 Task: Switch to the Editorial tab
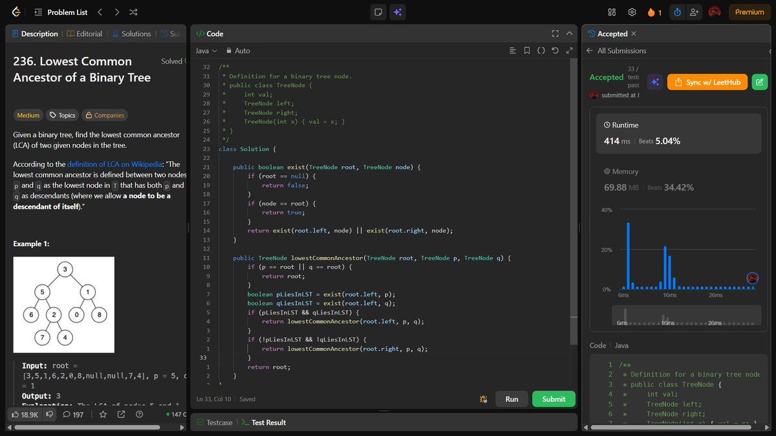point(84,34)
